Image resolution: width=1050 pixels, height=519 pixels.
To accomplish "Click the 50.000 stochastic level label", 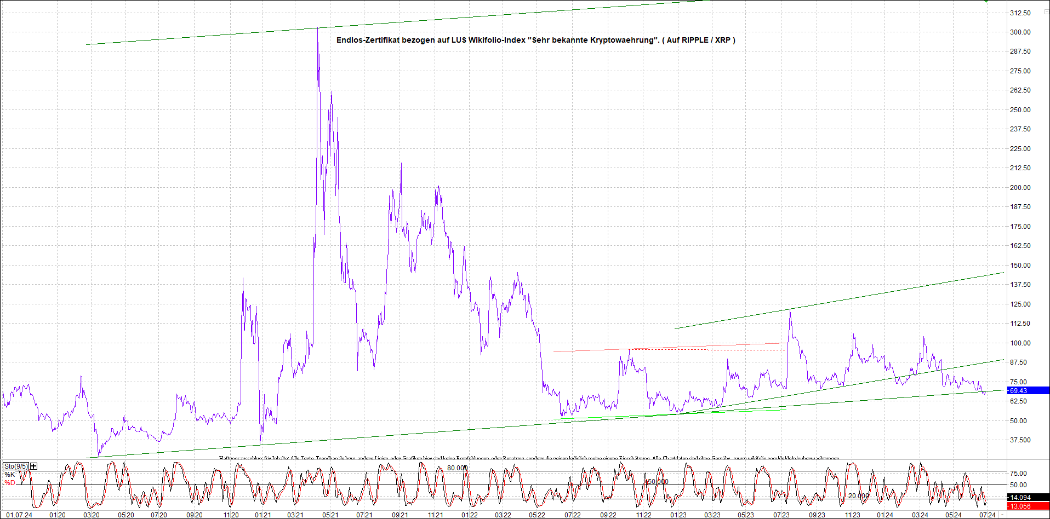I will [x=658, y=481].
